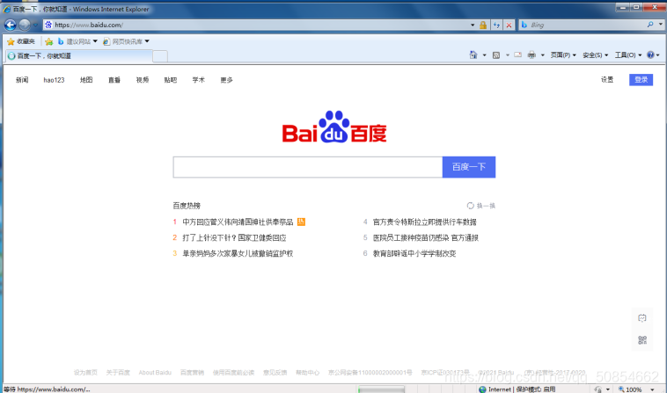This screenshot has width=667, height=393.
Task: Open the 百度热榜 hot list heading
Action: point(187,206)
